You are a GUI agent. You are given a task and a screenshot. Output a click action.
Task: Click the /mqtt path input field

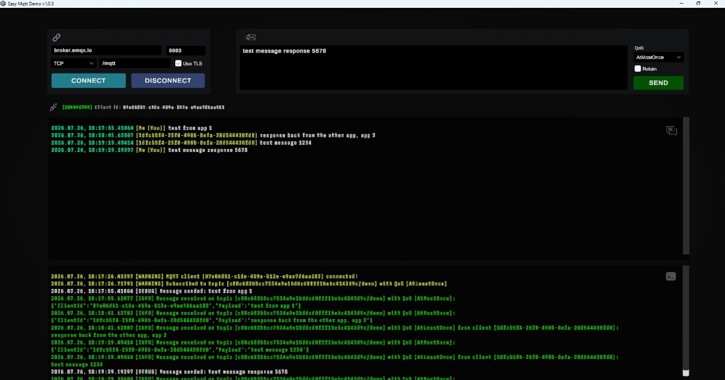135,63
